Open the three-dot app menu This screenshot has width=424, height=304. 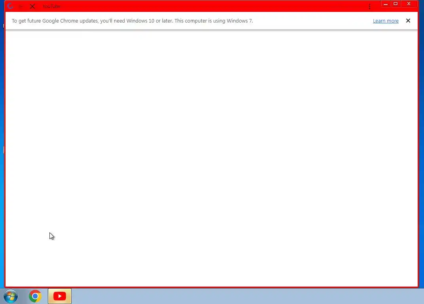[x=369, y=6]
